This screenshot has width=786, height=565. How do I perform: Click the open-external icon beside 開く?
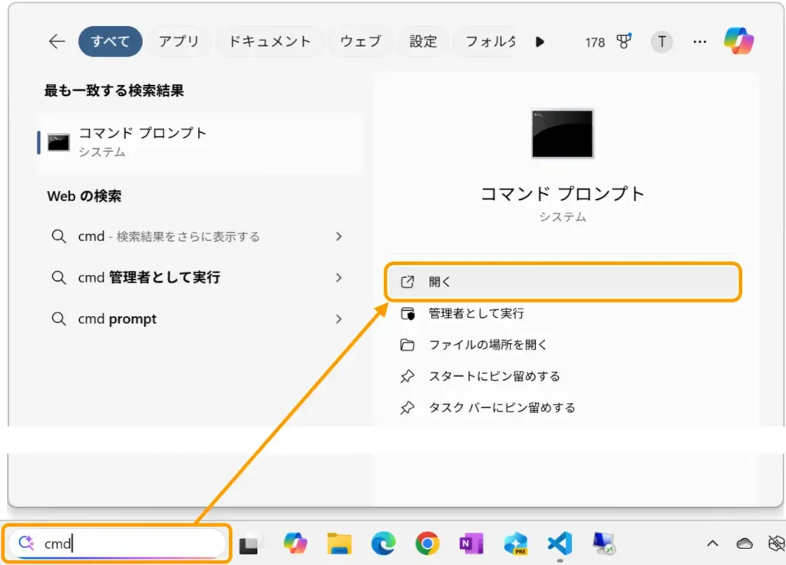[x=408, y=282]
